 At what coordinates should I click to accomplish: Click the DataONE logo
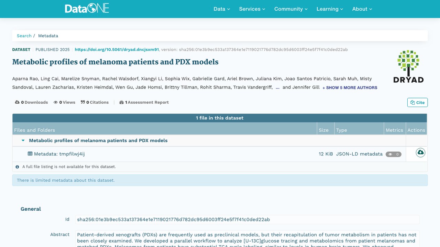87,9
